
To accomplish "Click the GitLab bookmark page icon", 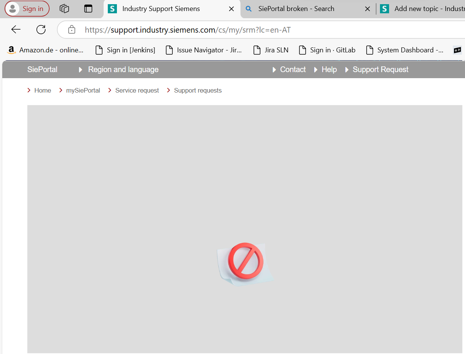I will [303, 50].
